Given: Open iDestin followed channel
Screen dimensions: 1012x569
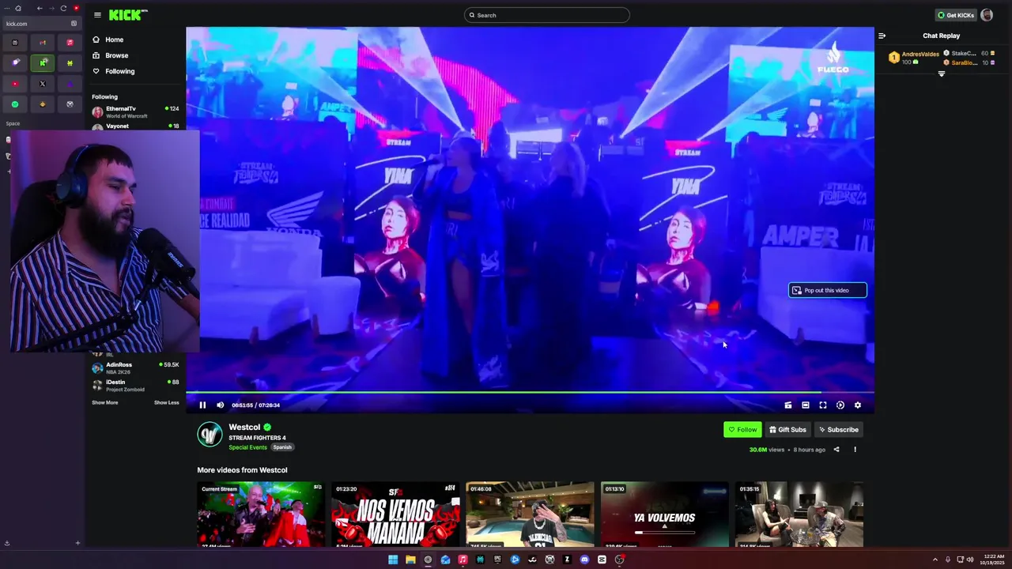Looking at the screenshot, I should coord(135,386).
